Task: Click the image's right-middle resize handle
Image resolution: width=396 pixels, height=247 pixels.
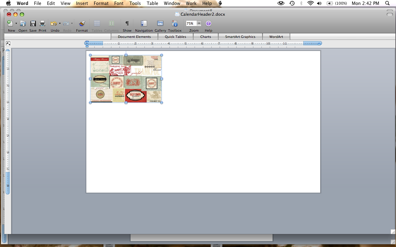Action: (x=162, y=79)
